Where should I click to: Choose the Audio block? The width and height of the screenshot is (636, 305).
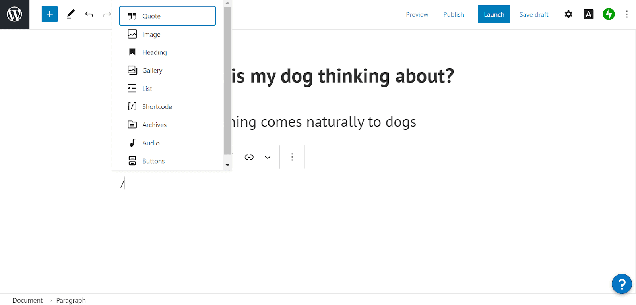pos(167,143)
